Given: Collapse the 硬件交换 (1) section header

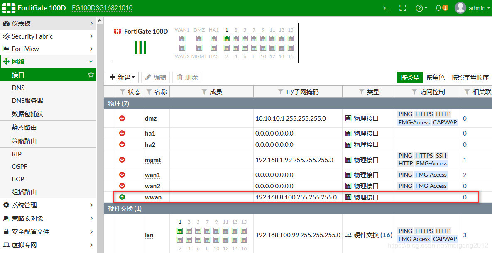Looking at the screenshot, I should point(298,209).
